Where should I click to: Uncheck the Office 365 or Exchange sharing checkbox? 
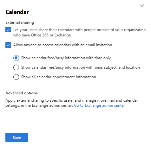tap(8, 30)
